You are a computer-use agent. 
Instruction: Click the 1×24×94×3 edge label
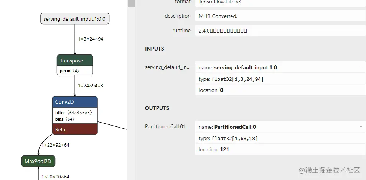point(91,85)
